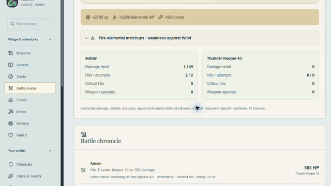The width and height of the screenshot is (331, 186).
Task: Focus the Find a feature search field
Action: [x=30, y=24]
